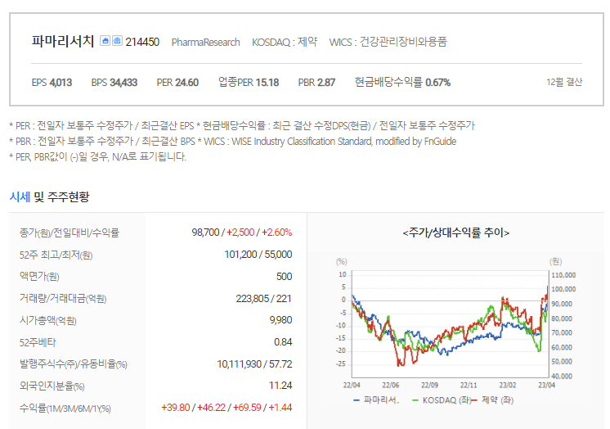
Task: Click the beta value 0.84
Action: pyautogui.click(x=283, y=342)
